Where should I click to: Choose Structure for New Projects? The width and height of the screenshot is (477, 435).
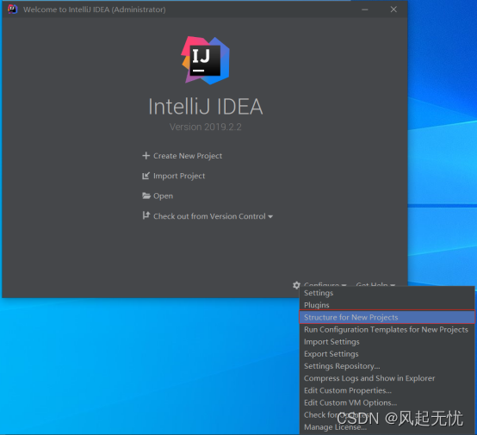tap(387, 317)
